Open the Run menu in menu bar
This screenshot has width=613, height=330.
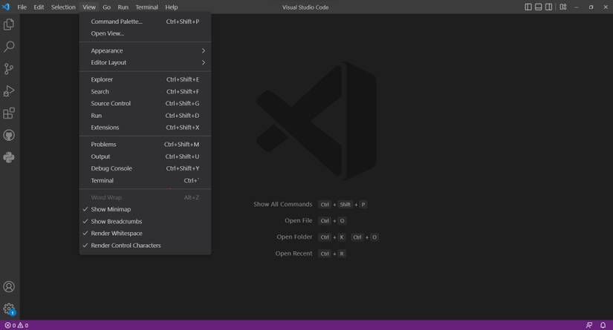(123, 7)
